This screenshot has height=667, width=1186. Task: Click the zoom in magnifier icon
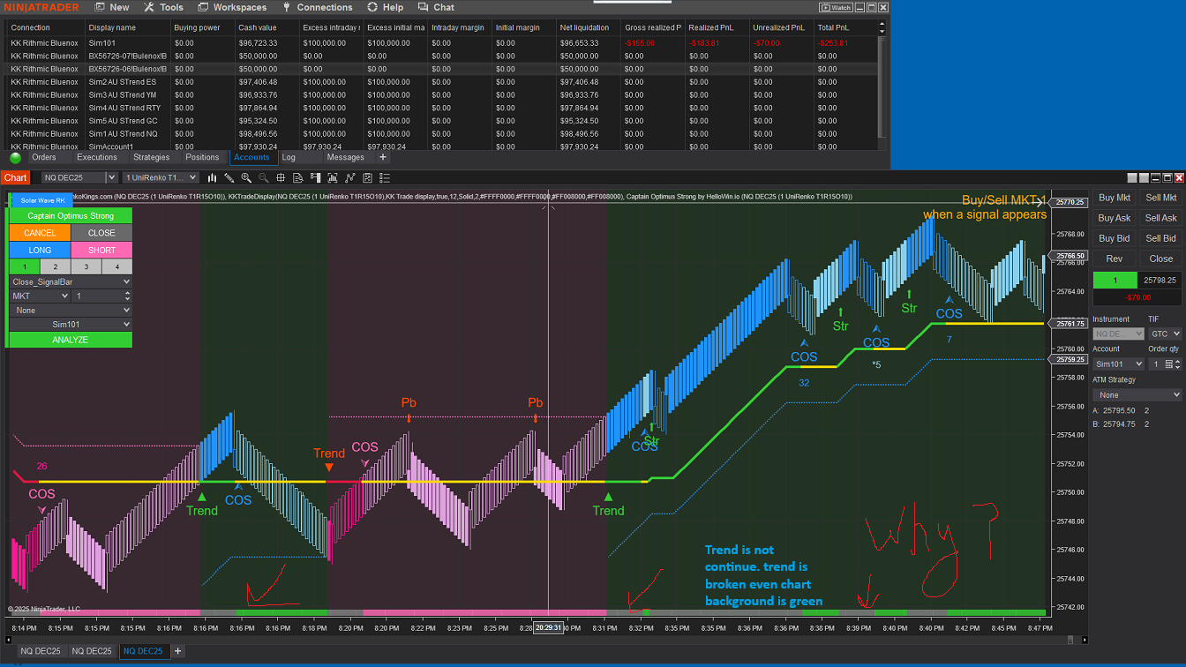[246, 178]
